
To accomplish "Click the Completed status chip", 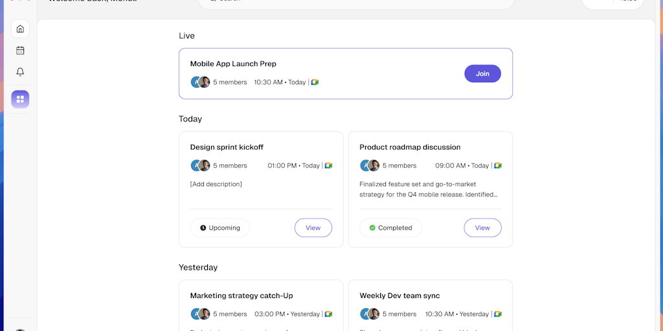I will 390,228.
